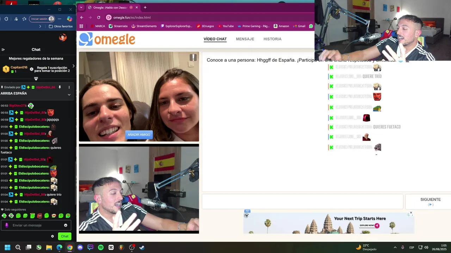This screenshot has width=451, height=253.
Task: Open the taskbar search
Action: pyautogui.click(x=18, y=247)
